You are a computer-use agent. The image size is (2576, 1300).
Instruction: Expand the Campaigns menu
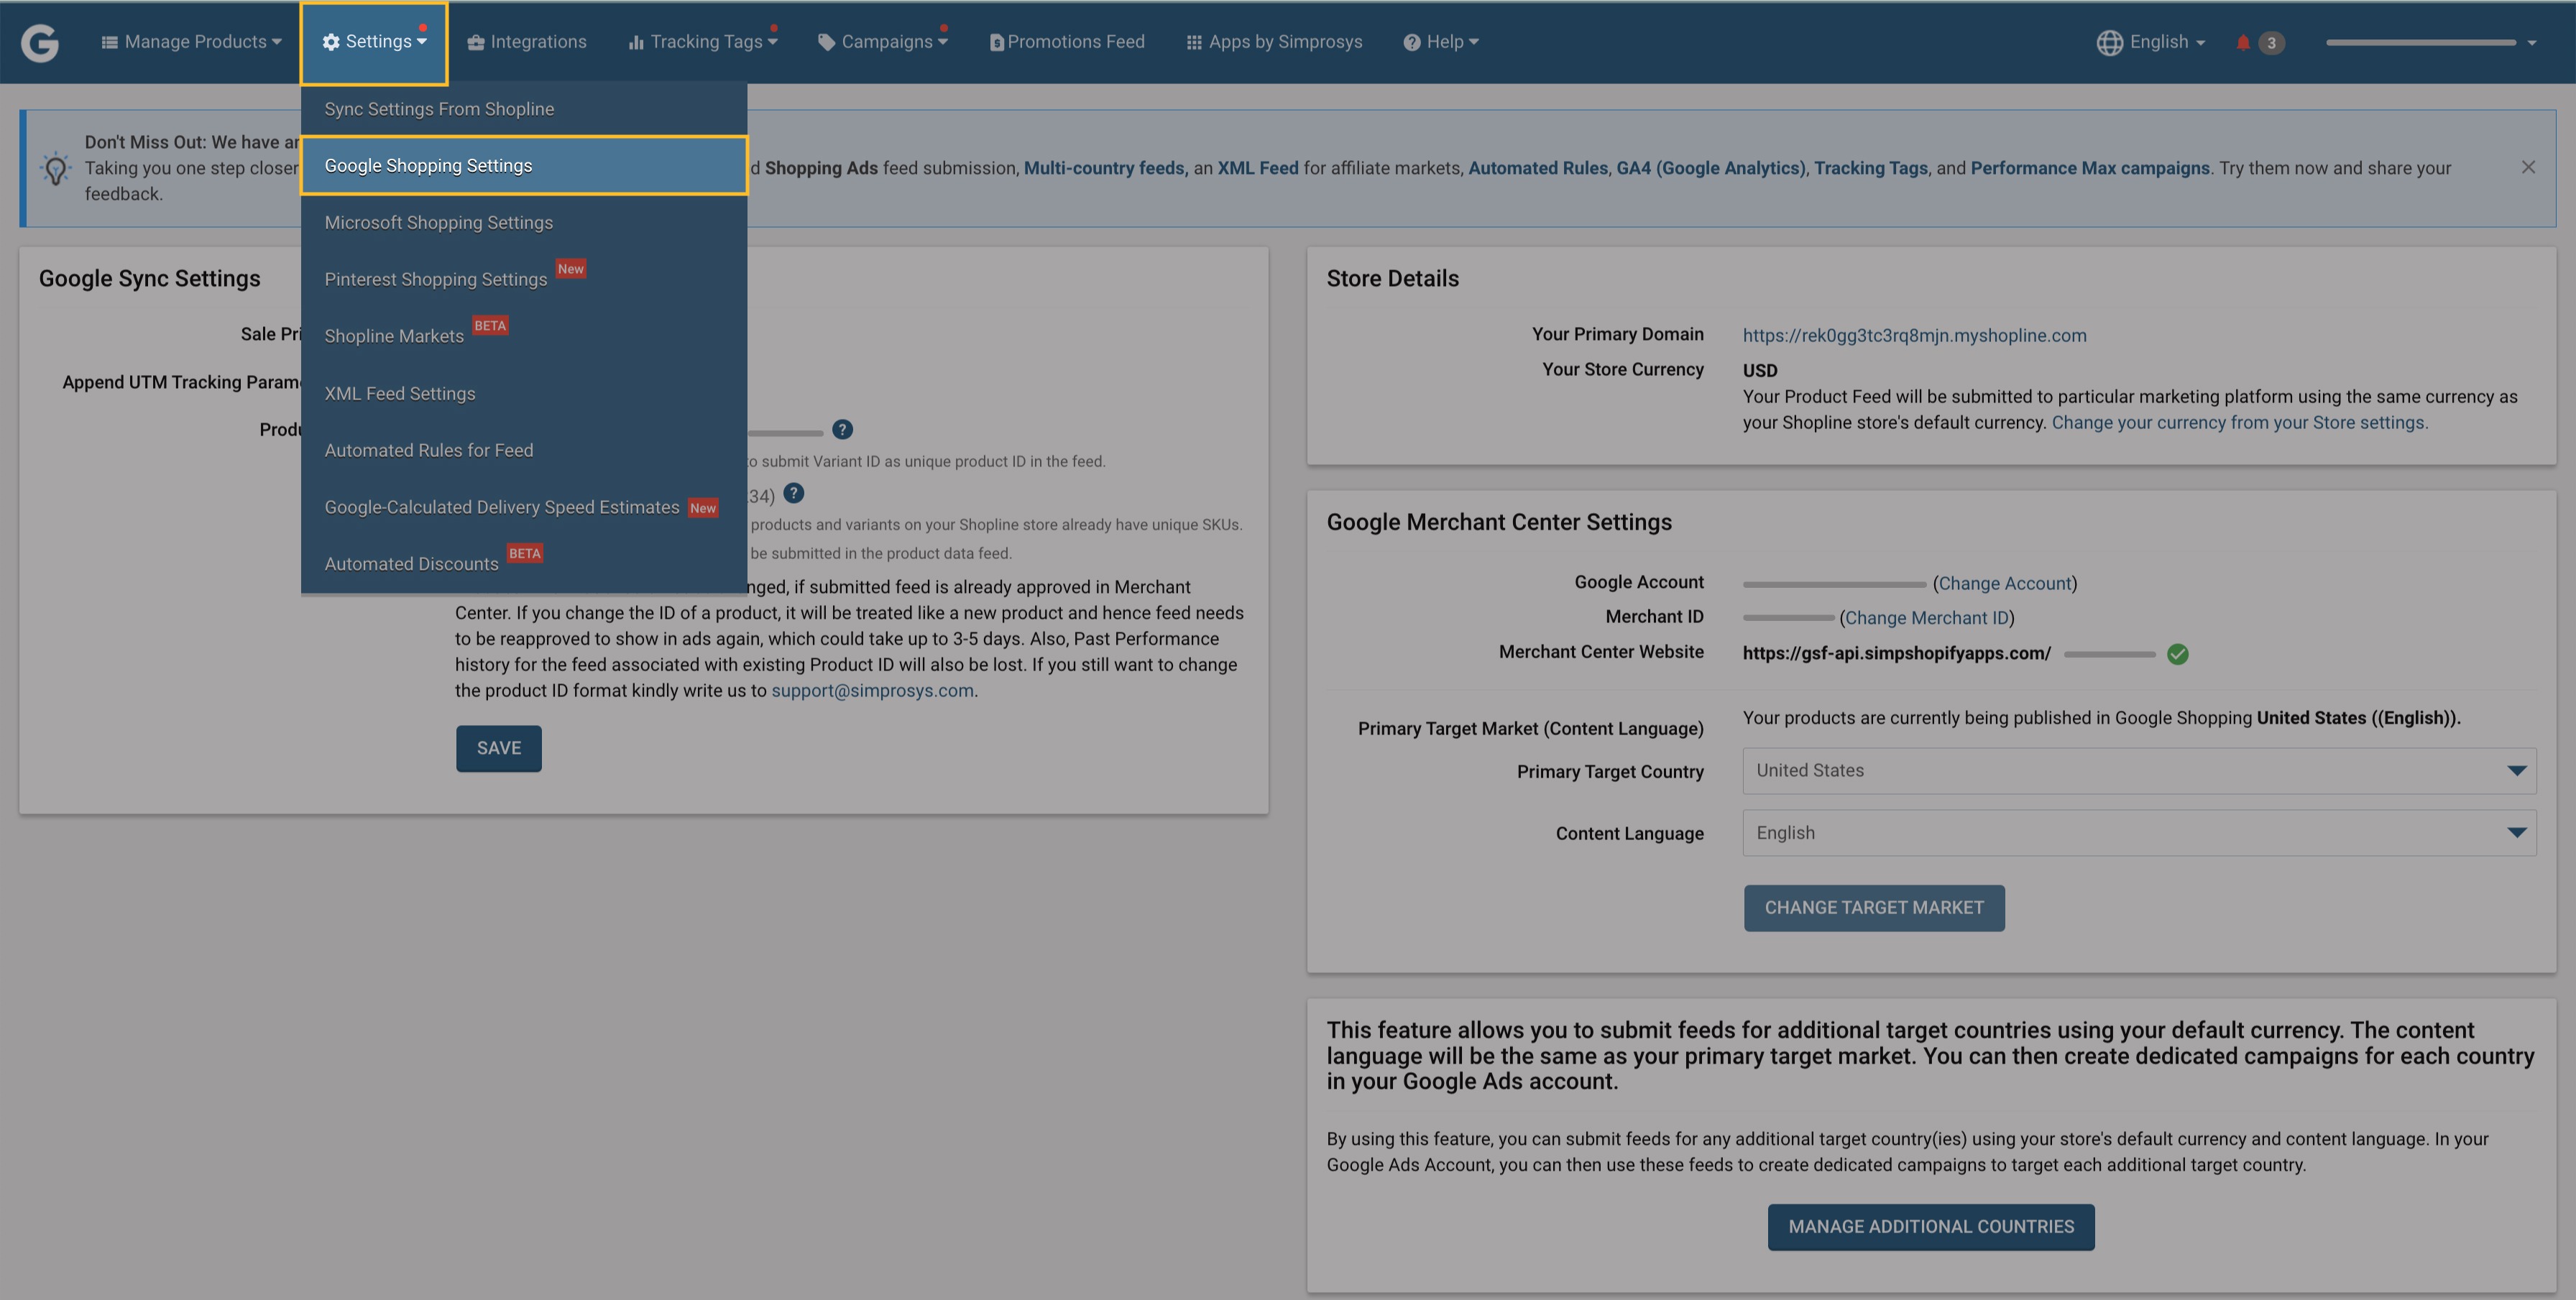[883, 42]
